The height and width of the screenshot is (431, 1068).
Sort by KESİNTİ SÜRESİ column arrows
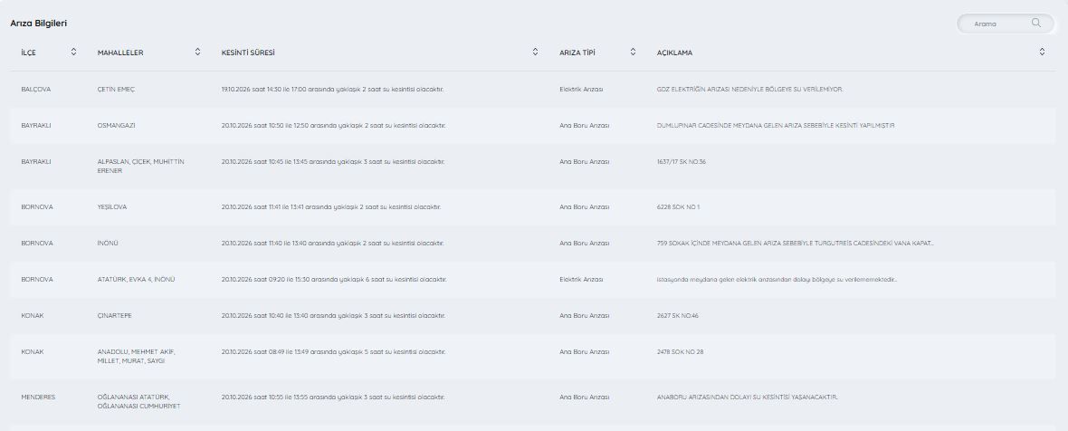pyautogui.click(x=536, y=52)
